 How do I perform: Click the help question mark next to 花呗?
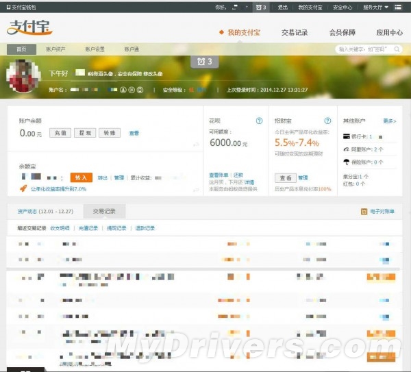click(x=259, y=121)
